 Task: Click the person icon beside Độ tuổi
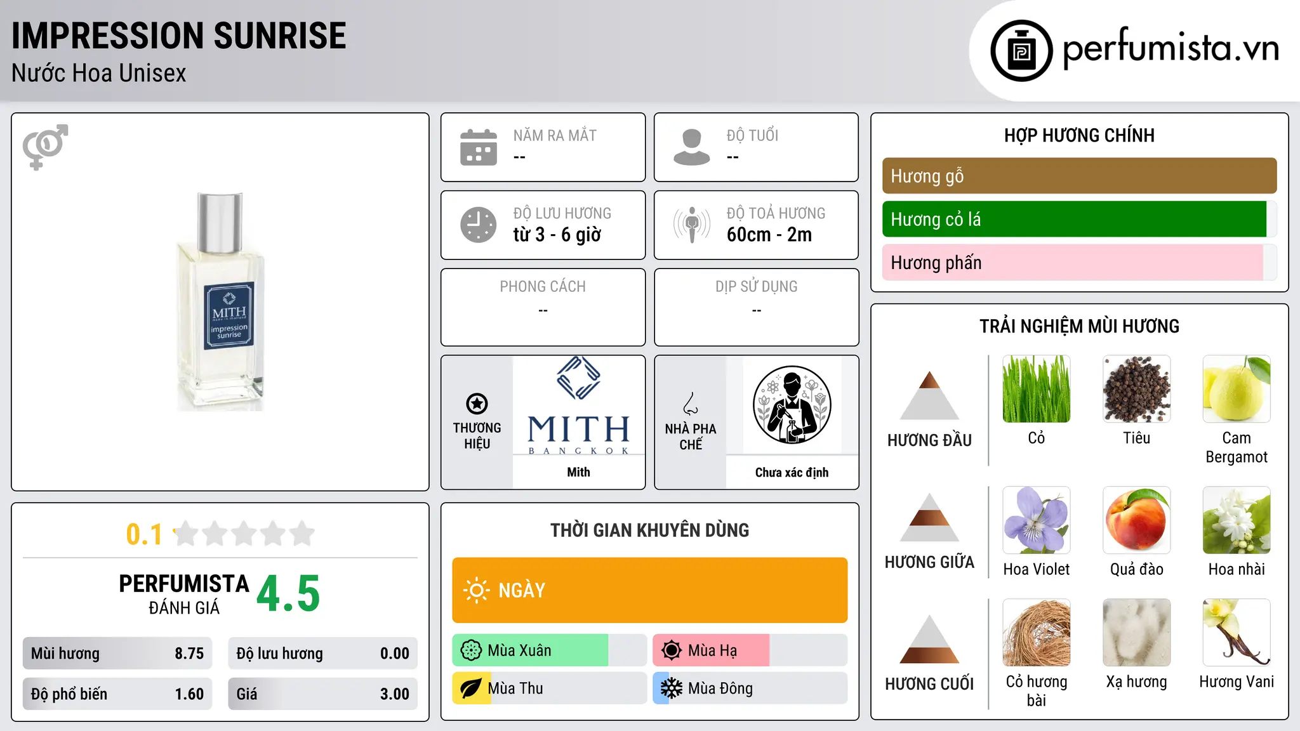pos(692,147)
